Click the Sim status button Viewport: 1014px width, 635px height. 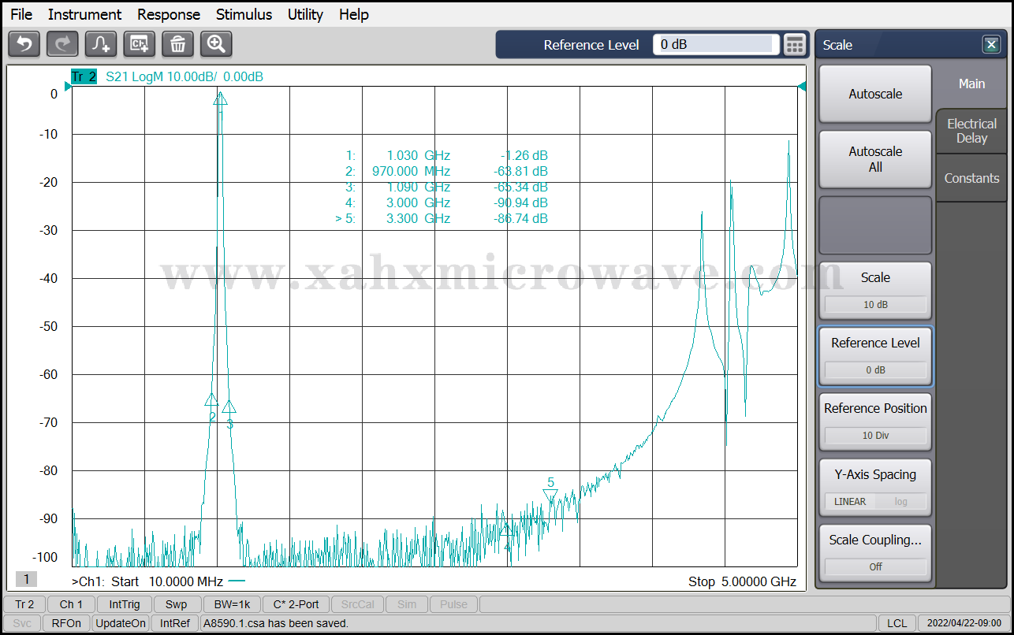tap(407, 604)
